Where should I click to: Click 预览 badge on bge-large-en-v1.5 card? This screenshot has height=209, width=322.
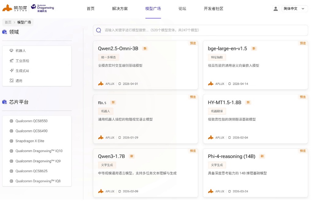pyautogui.click(x=303, y=43)
